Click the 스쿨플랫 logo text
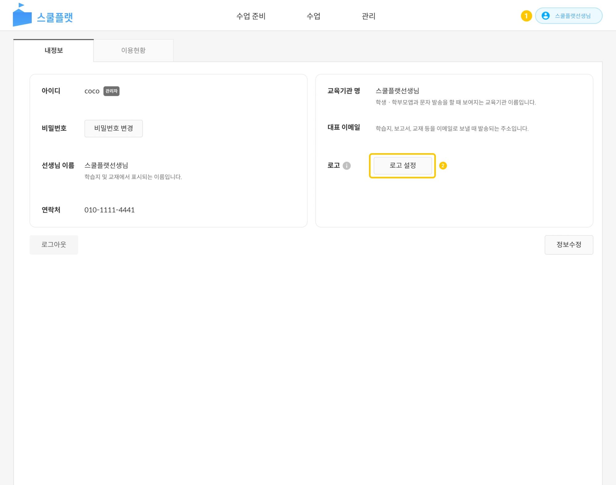This screenshot has height=485, width=616. [55, 17]
